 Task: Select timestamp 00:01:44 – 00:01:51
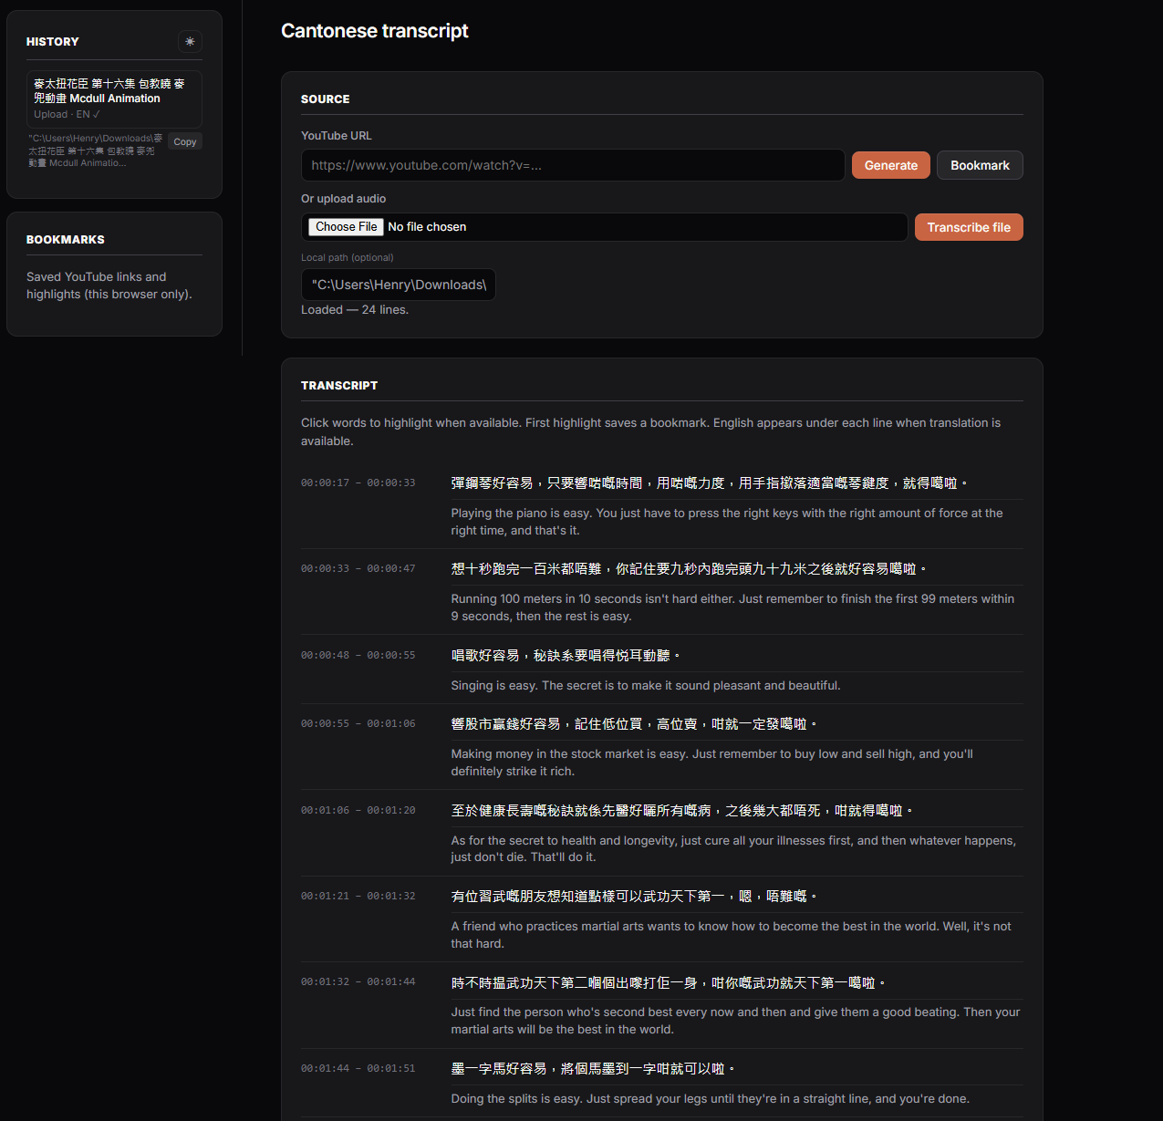[358, 1068]
